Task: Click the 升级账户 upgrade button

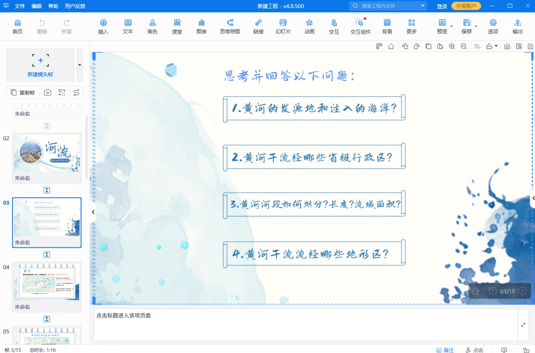Action: click(x=466, y=6)
